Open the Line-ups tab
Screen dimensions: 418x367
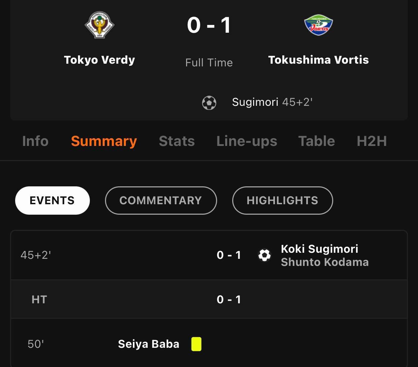click(x=247, y=141)
